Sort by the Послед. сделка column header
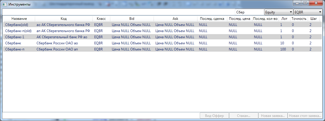The height and width of the screenshot is (121, 325). (212, 19)
